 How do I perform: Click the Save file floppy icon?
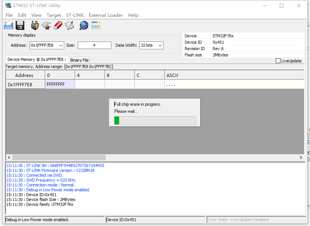[20, 25]
